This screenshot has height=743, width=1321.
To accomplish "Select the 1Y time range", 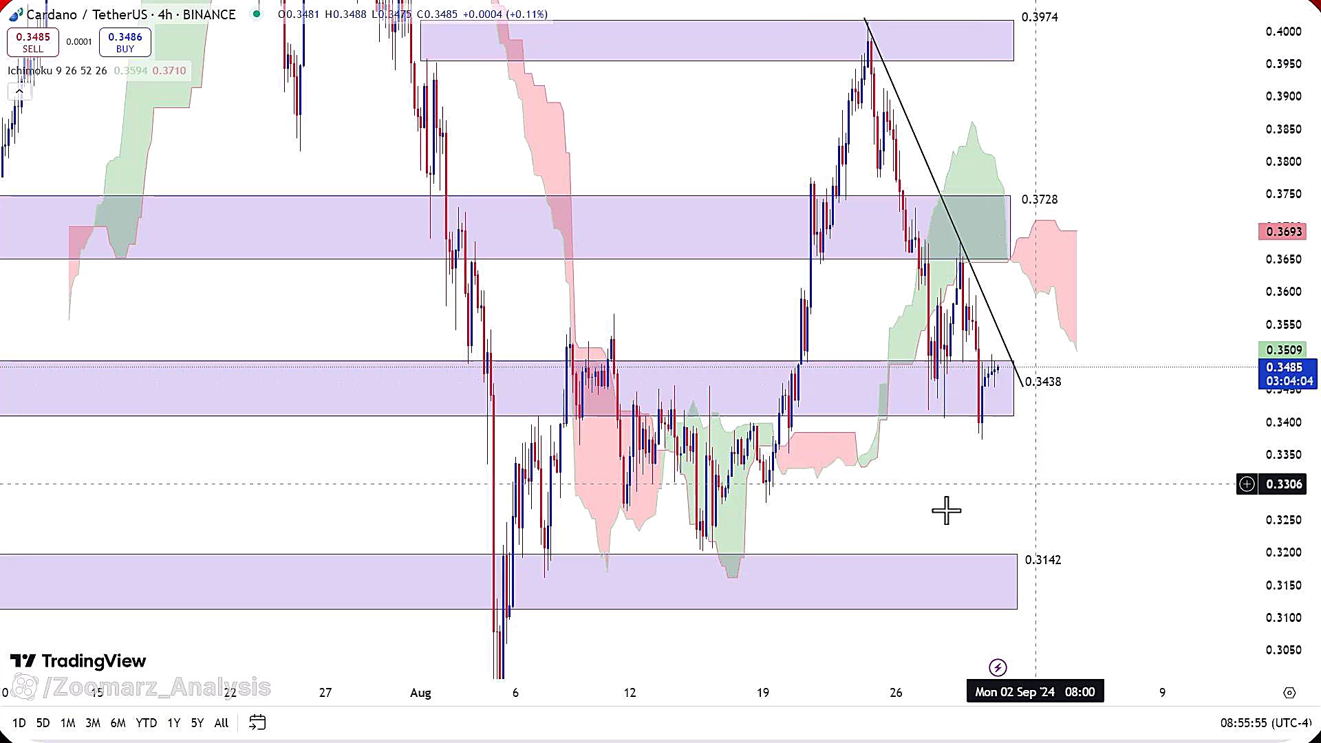I will pos(173,723).
